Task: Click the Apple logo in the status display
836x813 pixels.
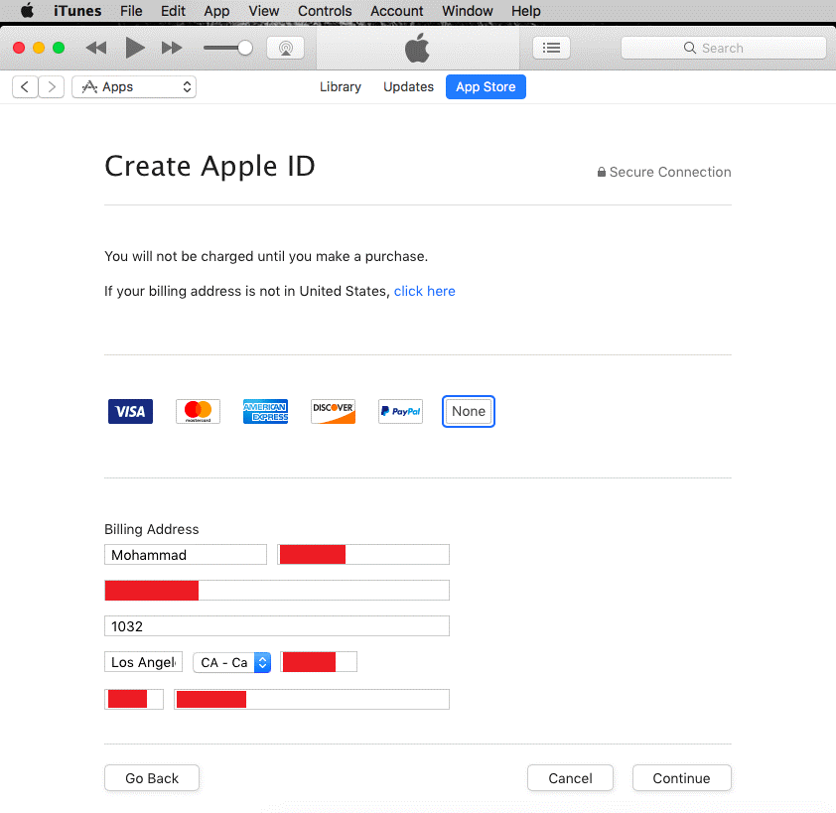Action: click(x=417, y=48)
